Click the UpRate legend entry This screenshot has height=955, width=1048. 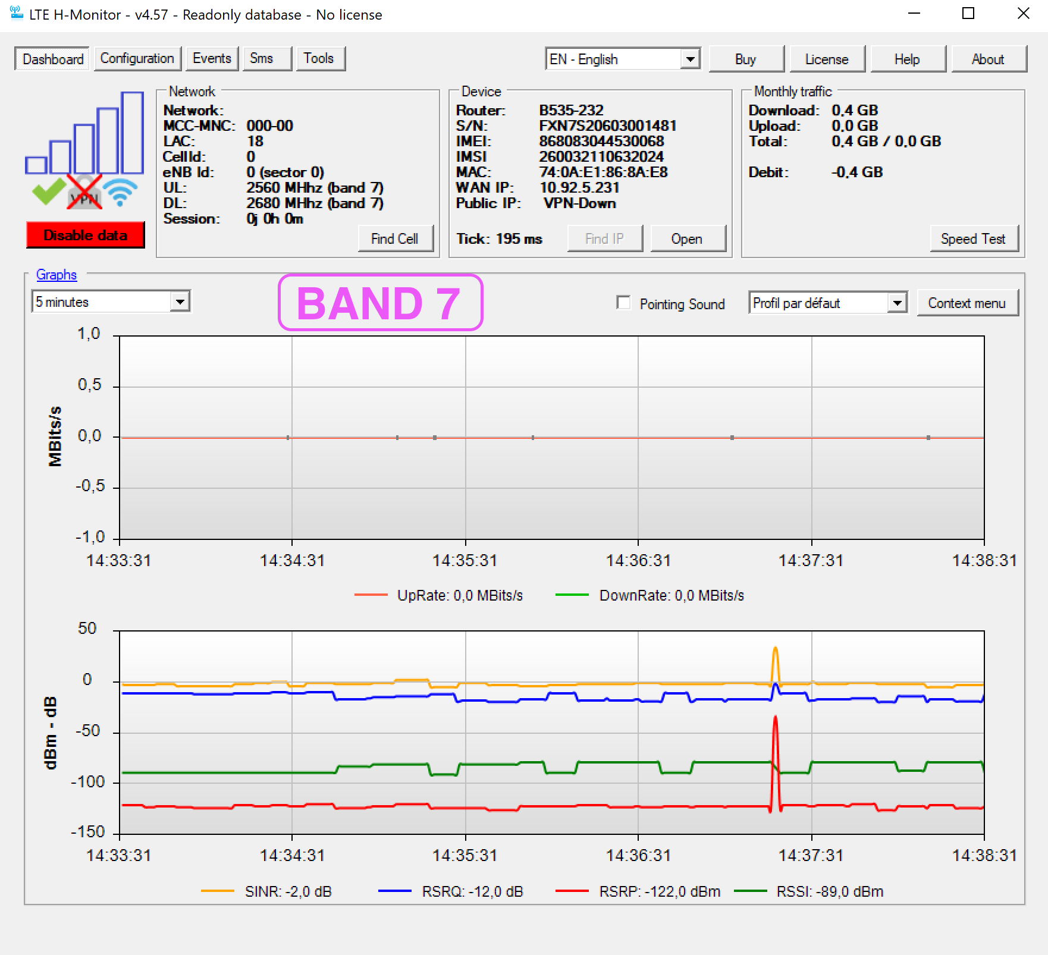[x=439, y=595]
